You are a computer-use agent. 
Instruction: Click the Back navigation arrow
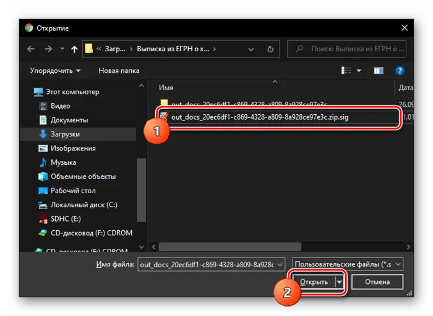tap(31, 49)
